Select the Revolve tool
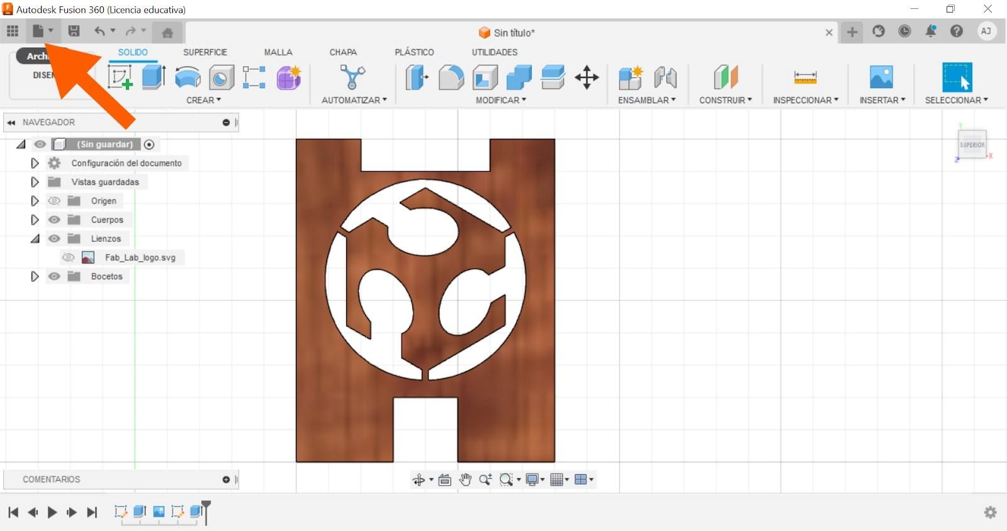Image resolution: width=1007 pixels, height=531 pixels. (x=188, y=77)
